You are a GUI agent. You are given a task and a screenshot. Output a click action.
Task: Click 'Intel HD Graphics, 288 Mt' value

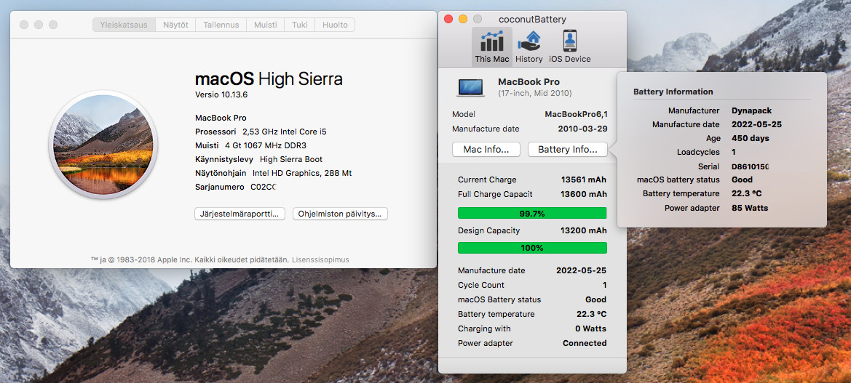click(x=302, y=174)
